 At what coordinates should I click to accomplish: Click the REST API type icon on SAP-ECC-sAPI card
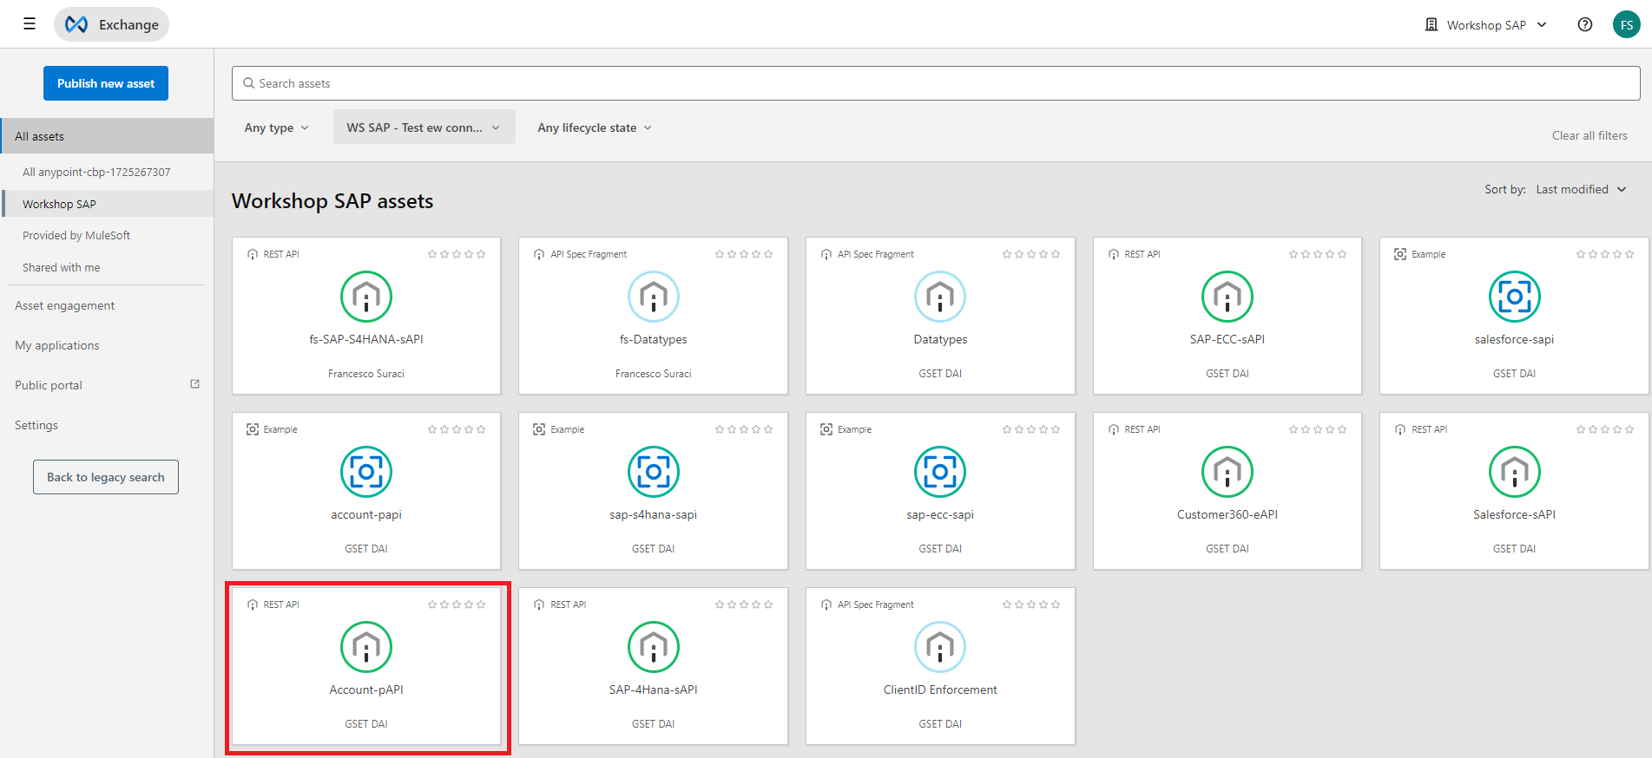coord(1114,254)
